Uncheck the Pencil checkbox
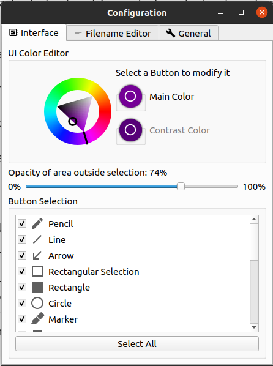This screenshot has height=366, width=273. (22, 223)
